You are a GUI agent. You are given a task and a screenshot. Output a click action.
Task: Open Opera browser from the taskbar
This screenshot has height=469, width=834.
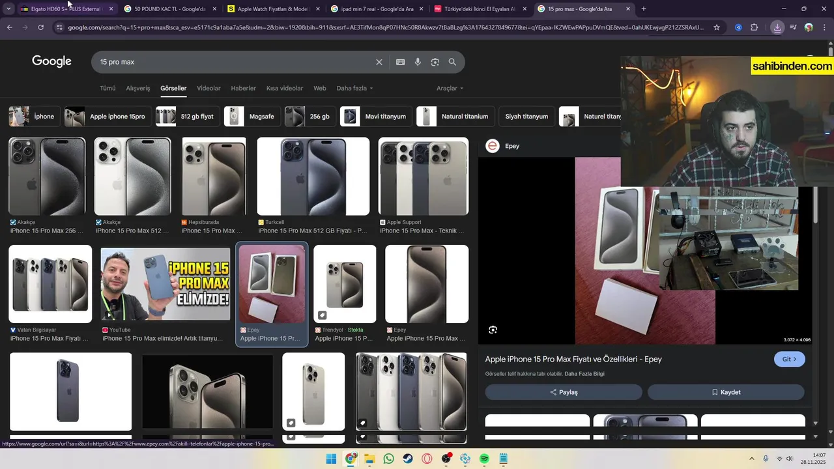click(x=427, y=459)
